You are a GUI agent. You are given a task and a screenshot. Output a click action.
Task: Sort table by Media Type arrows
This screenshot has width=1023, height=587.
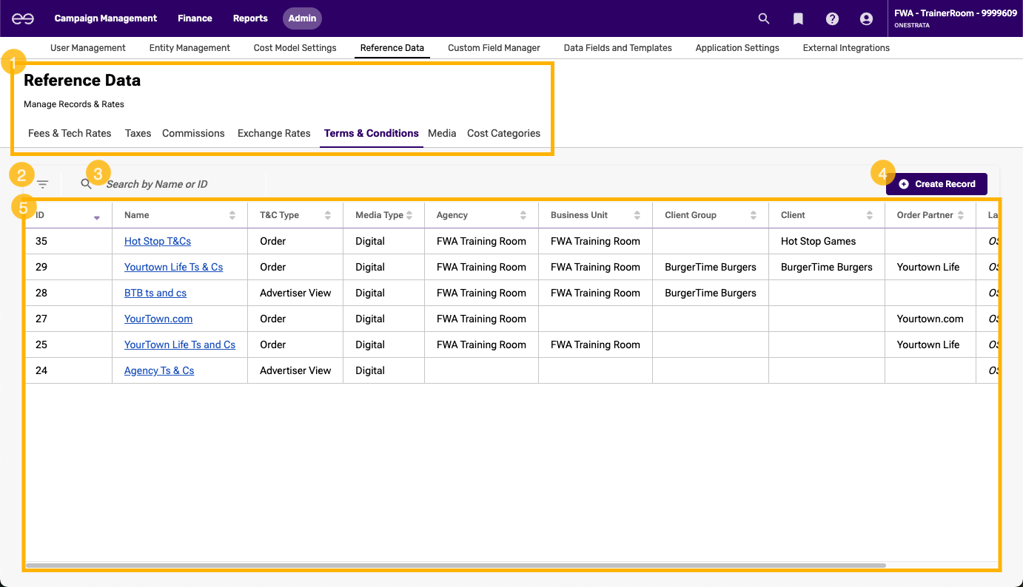click(409, 215)
